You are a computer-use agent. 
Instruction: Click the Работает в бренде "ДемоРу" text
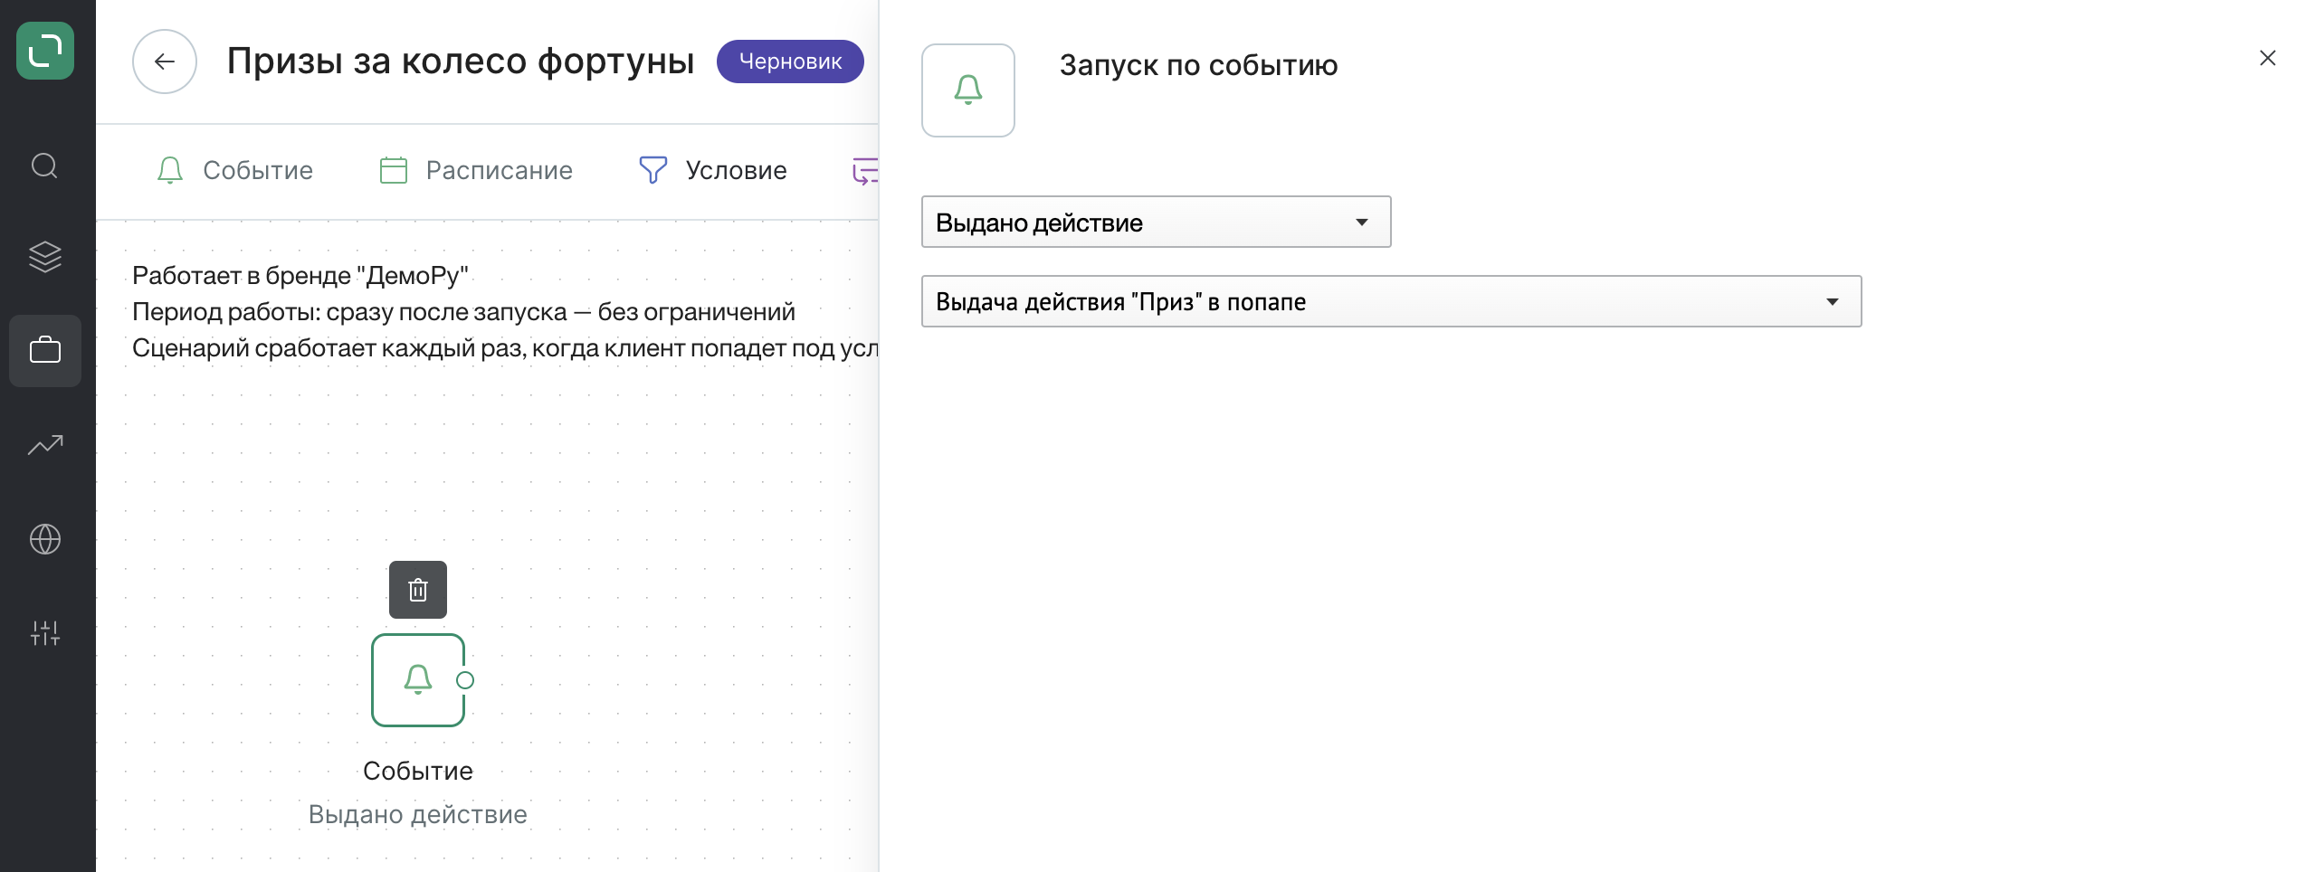[x=300, y=275]
